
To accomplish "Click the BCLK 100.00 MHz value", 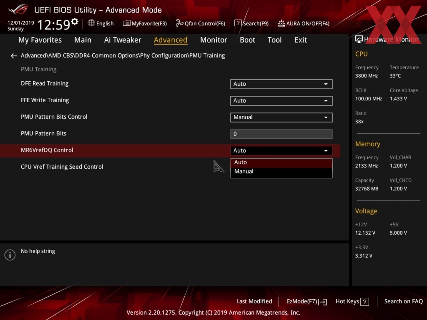I will pyautogui.click(x=369, y=99).
